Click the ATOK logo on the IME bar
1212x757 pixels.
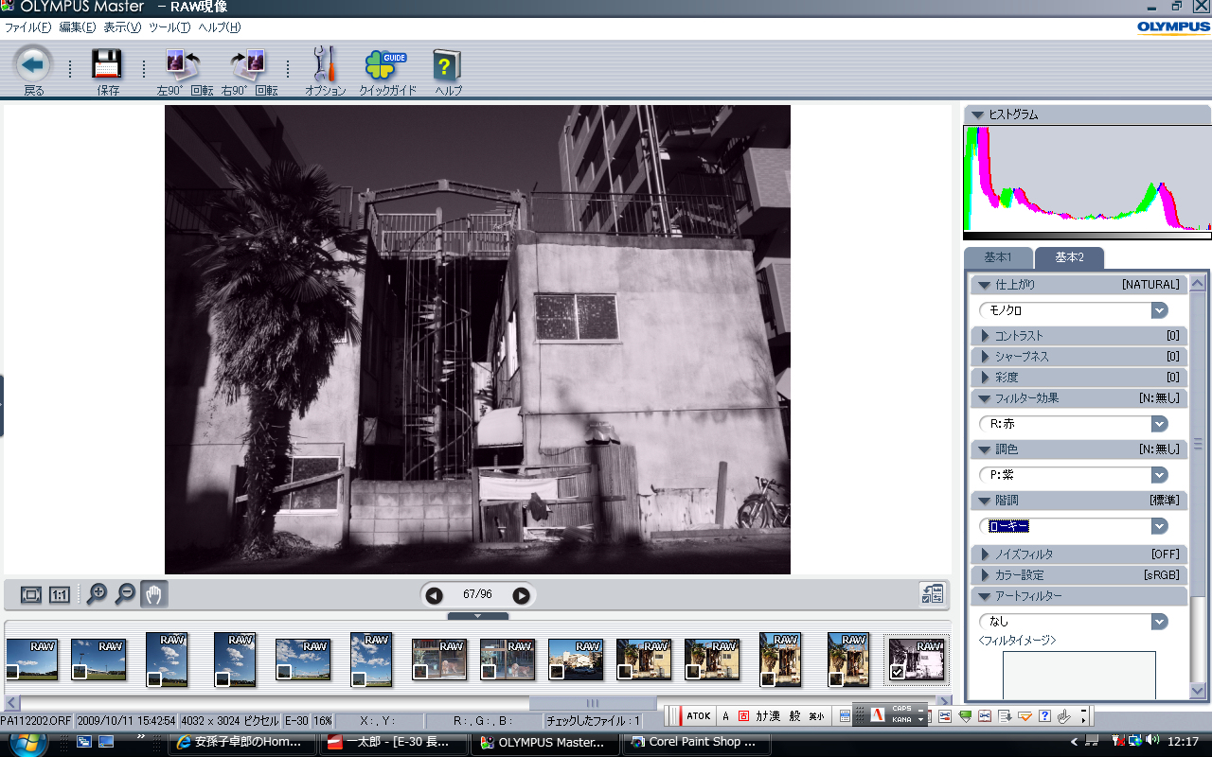tap(698, 716)
